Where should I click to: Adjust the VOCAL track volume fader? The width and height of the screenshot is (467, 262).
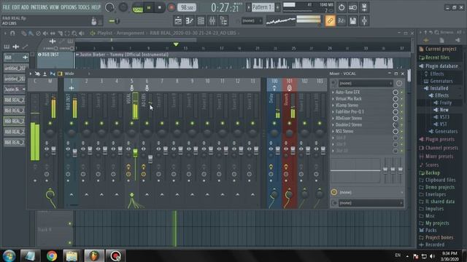click(135, 154)
